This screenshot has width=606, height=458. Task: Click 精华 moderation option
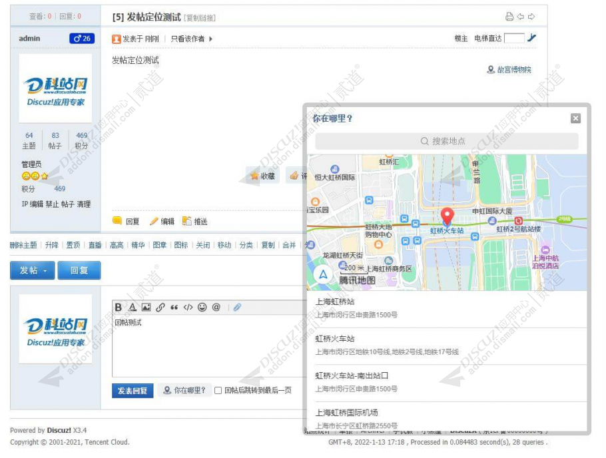138,245
